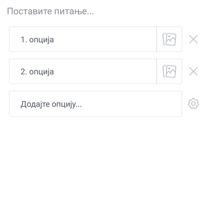The image size is (206, 212).
Task: Edit the text of the second option
Action: pos(83,72)
